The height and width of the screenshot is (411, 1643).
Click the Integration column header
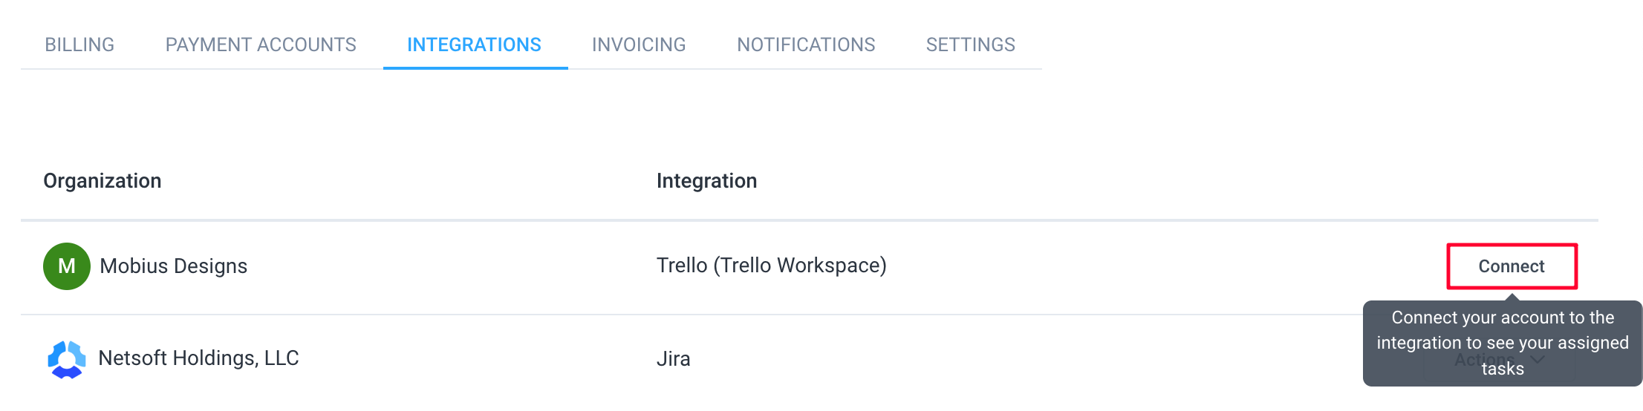point(706,181)
